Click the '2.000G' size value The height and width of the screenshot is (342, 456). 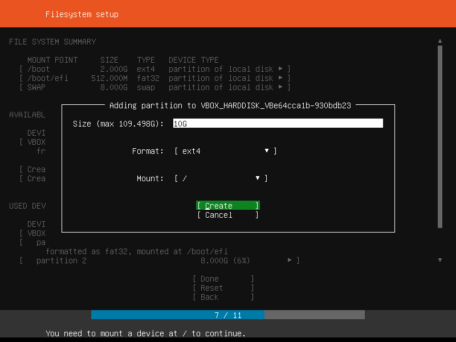point(113,69)
